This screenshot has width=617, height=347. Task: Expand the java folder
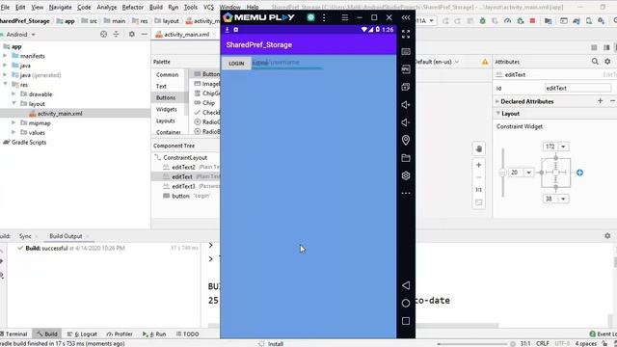point(5,66)
